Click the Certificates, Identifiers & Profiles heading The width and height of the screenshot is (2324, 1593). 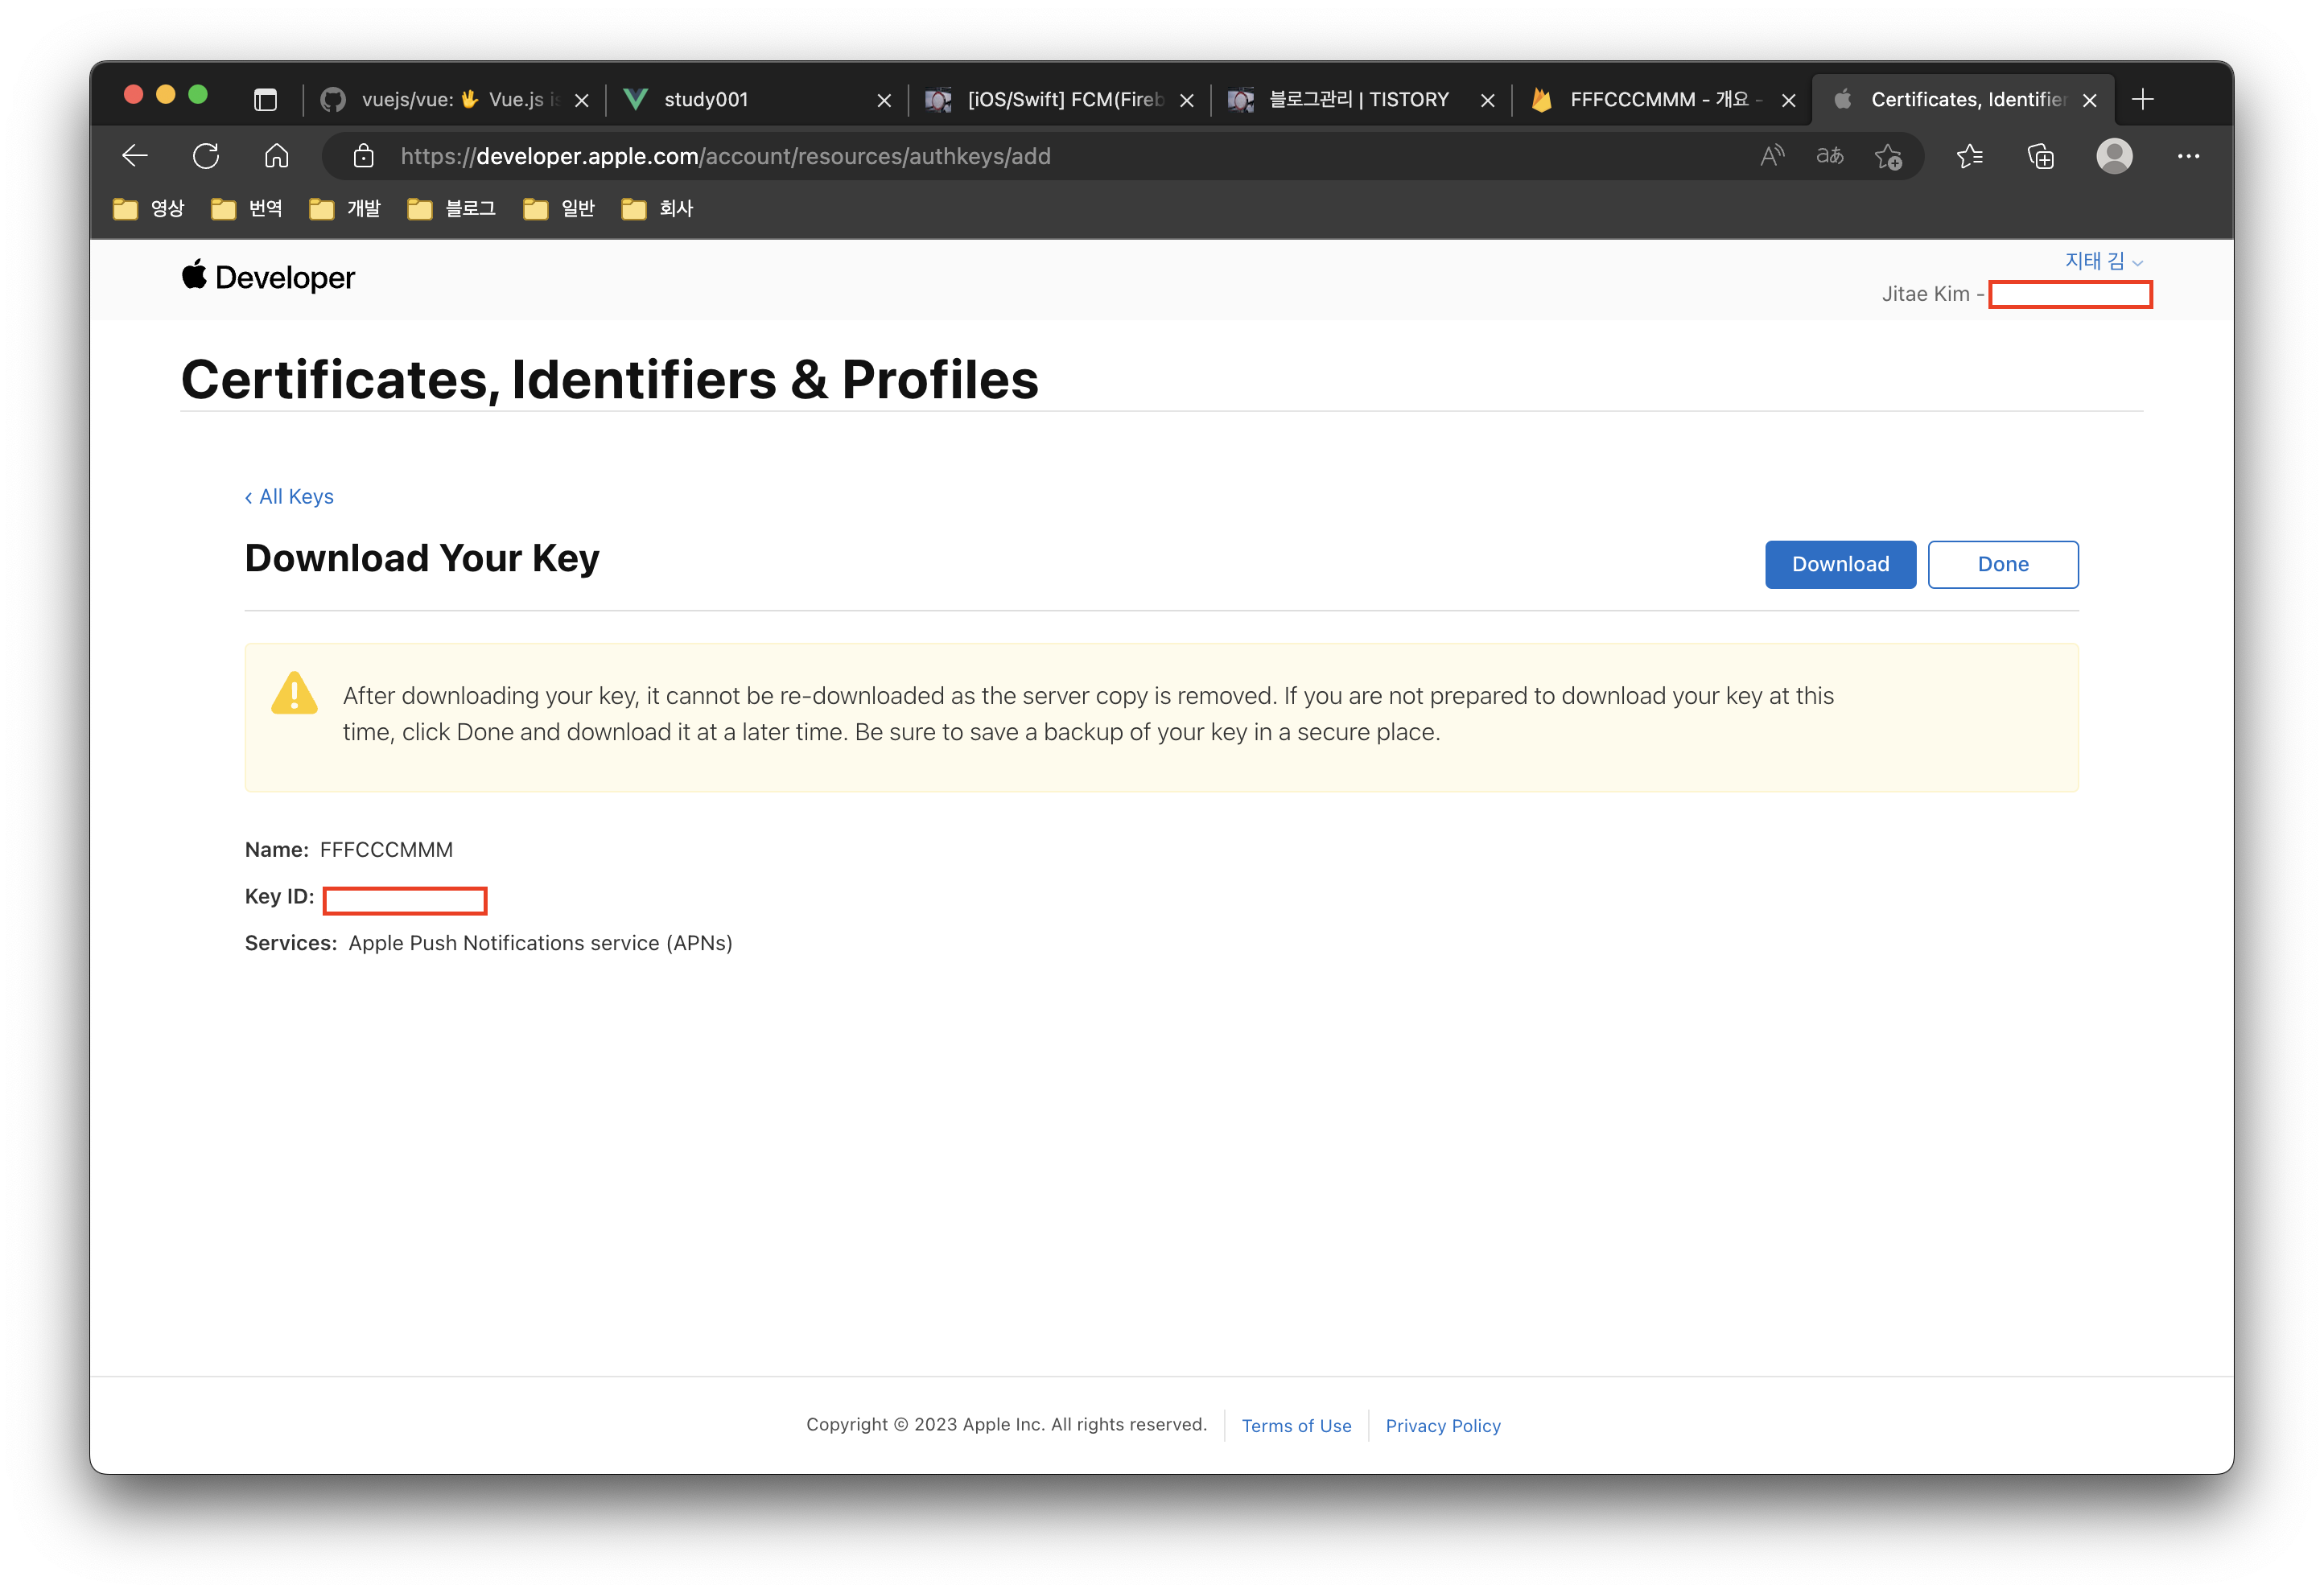coord(610,379)
